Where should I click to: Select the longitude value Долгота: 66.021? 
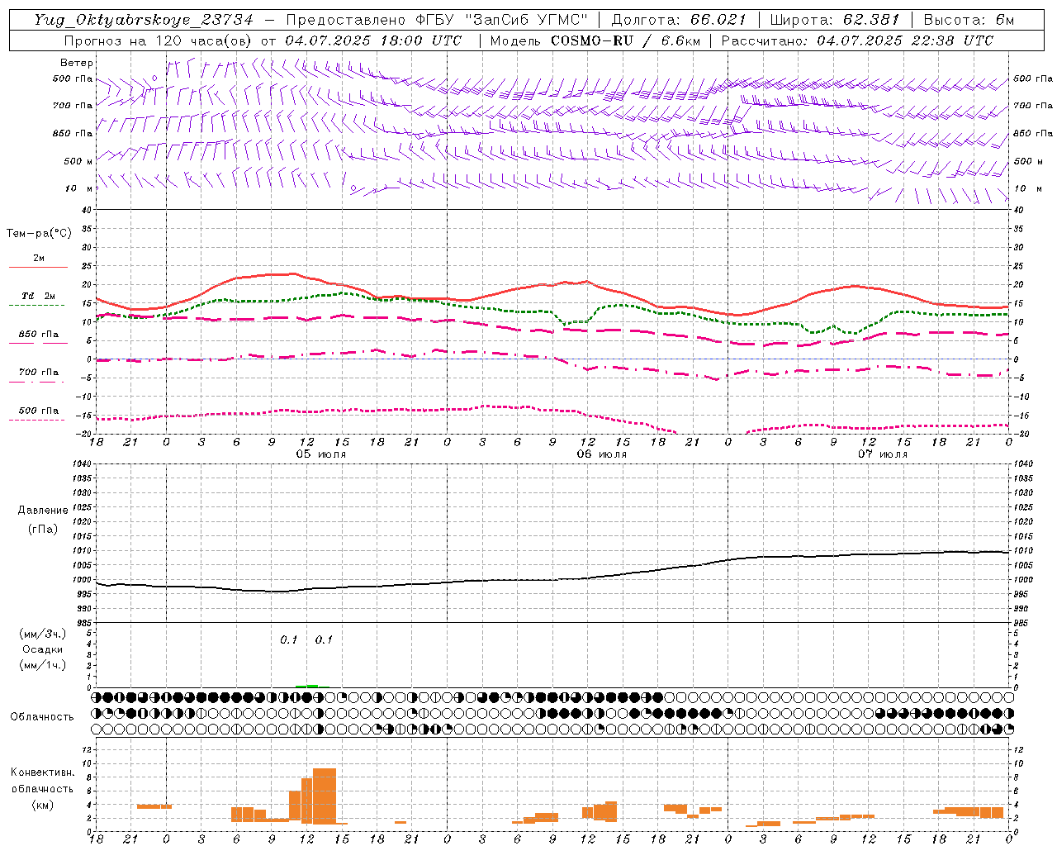coord(679,20)
